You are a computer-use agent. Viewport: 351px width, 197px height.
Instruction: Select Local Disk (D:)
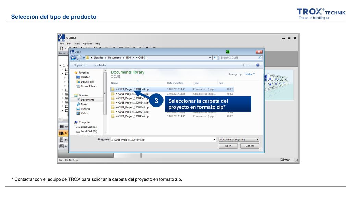click(89, 131)
